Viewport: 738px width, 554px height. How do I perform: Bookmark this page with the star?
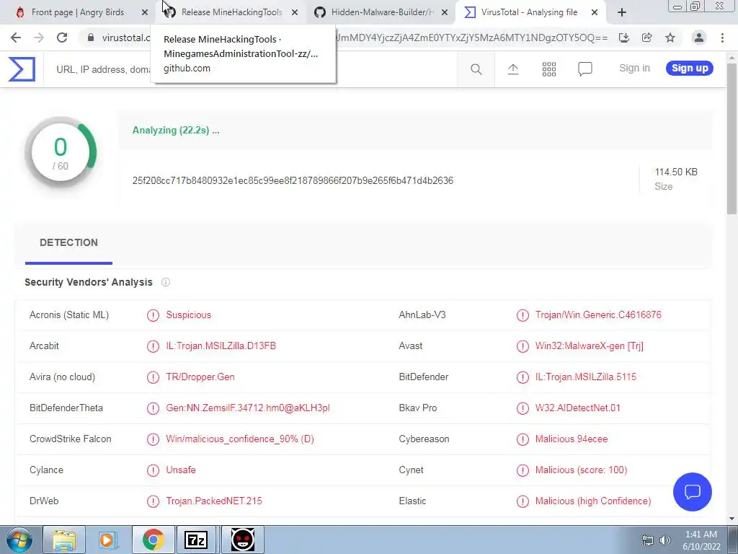pos(670,38)
